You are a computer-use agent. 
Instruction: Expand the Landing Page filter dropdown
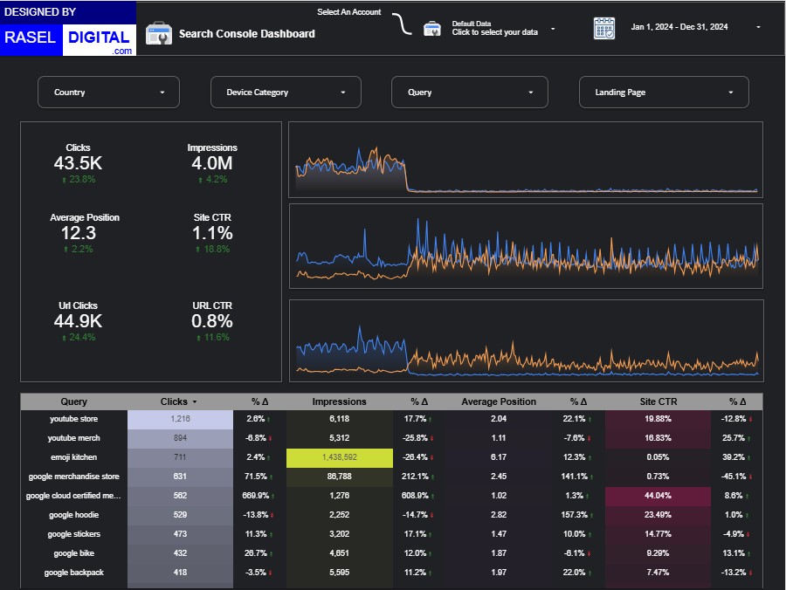pos(663,93)
